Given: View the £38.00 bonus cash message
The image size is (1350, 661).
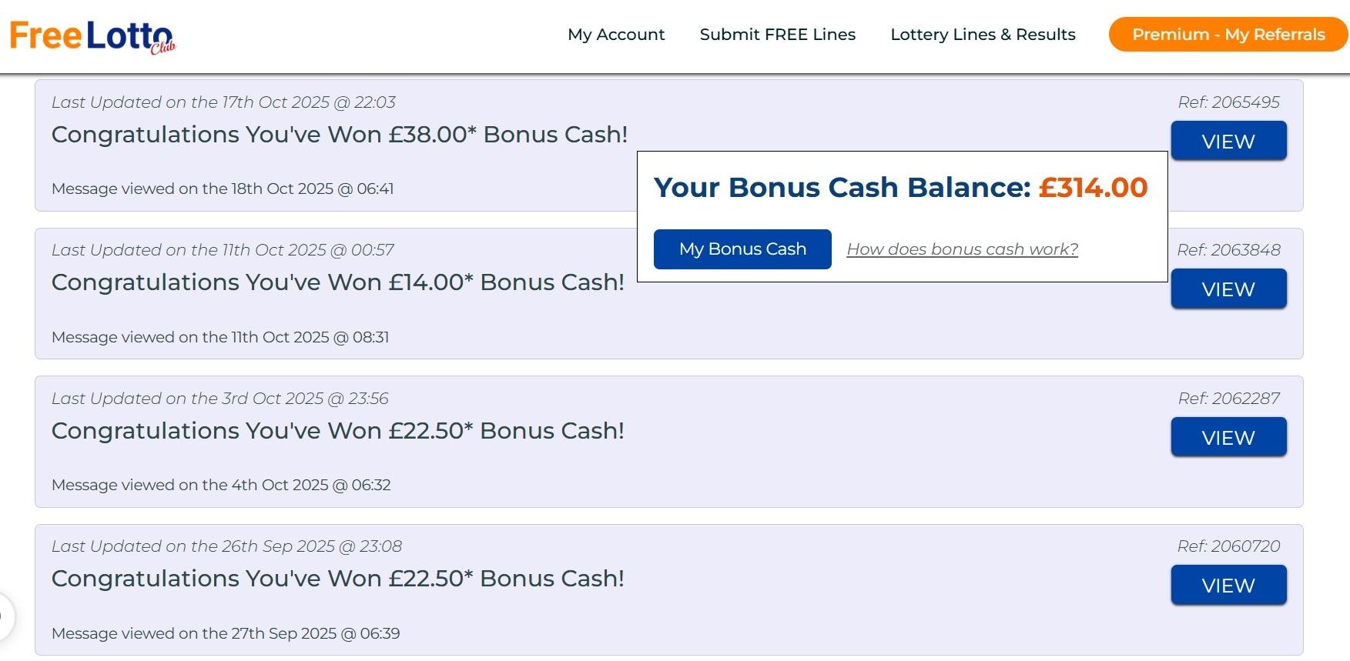Looking at the screenshot, I should [x=1228, y=141].
